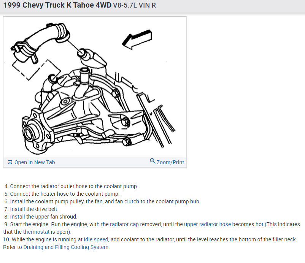305x263 pixels.
Task: Click the magnifier Zoom/Print icon
Action: [x=152, y=161]
